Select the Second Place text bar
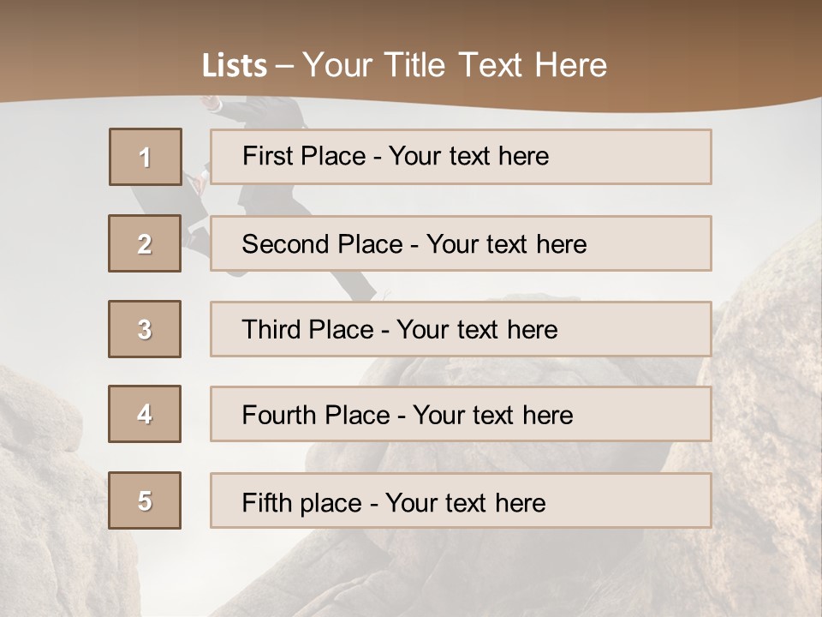Image resolution: width=822 pixels, height=617 pixels. tap(461, 243)
